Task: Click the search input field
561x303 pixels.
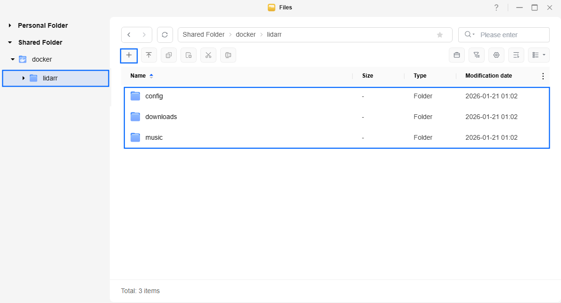Action: (x=512, y=35)
